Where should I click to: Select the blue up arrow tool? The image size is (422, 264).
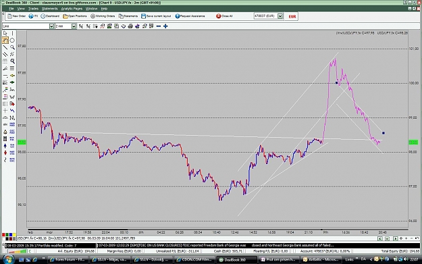[x=5, y=146]
